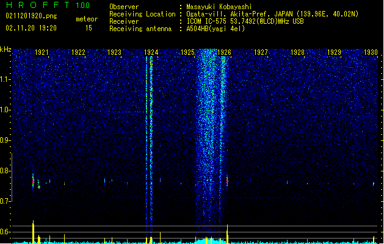Click the meteor echo at far right near 1930

point(374,184)
